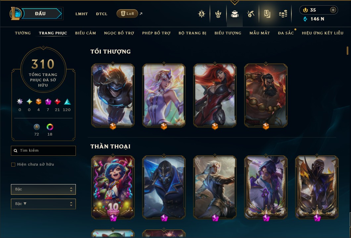Switch to the TƯỚNG tab
Viewport: 351px width, 238px height.
pos(23,33)
